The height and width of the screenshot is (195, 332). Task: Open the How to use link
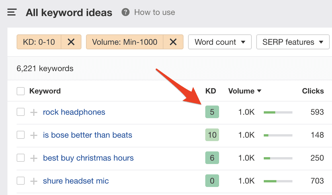coord(155,12)
